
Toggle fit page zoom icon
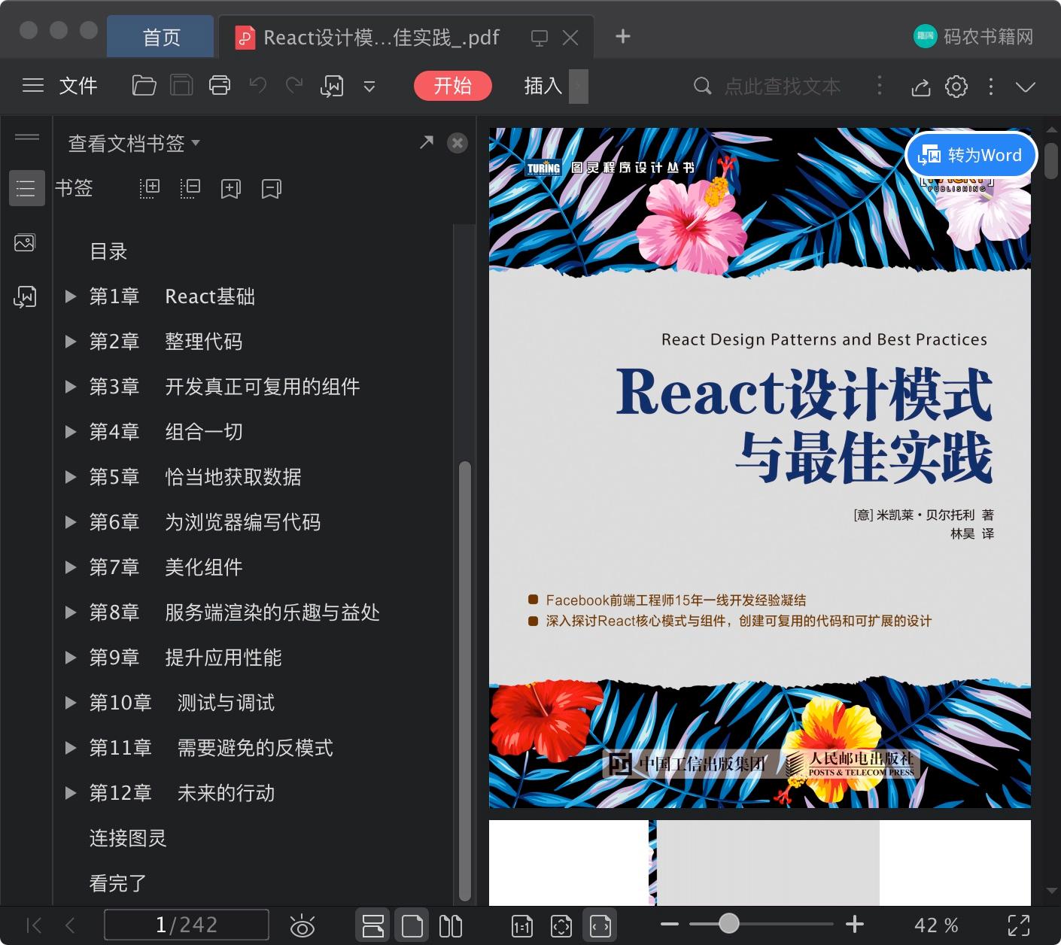click(561, 925)
